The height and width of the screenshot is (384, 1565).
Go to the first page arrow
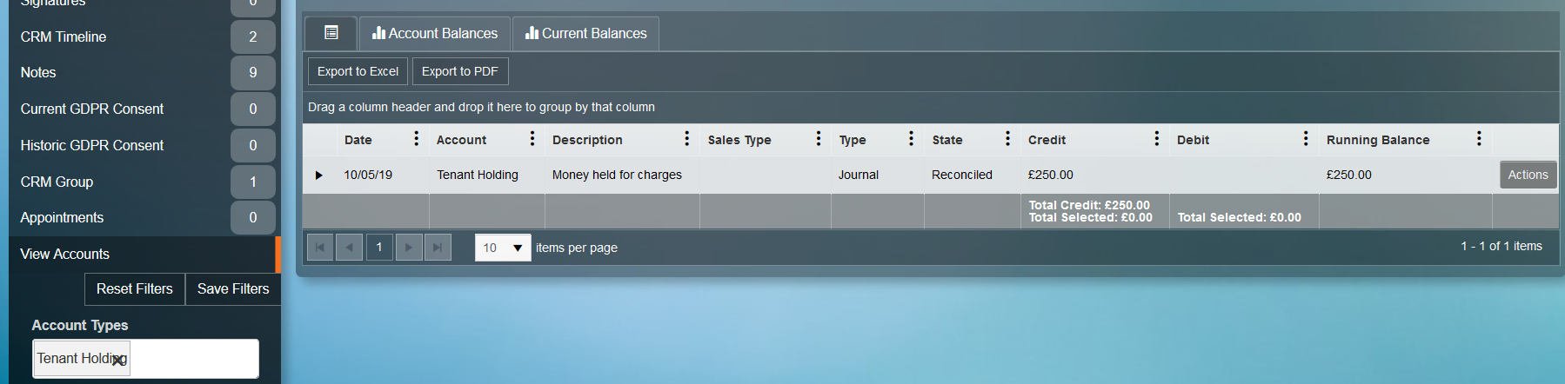(x=320, y=248)
